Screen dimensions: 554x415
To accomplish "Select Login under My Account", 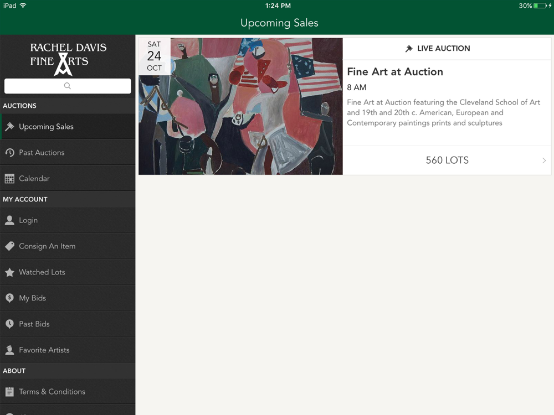I will click(68, 220).
